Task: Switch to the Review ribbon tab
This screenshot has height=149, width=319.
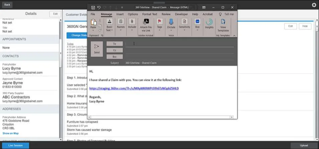Action: point(166,14)
